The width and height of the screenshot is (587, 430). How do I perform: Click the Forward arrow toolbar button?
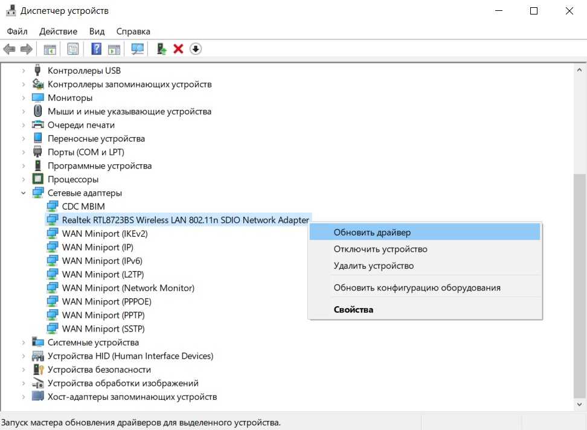coord(26,49)
